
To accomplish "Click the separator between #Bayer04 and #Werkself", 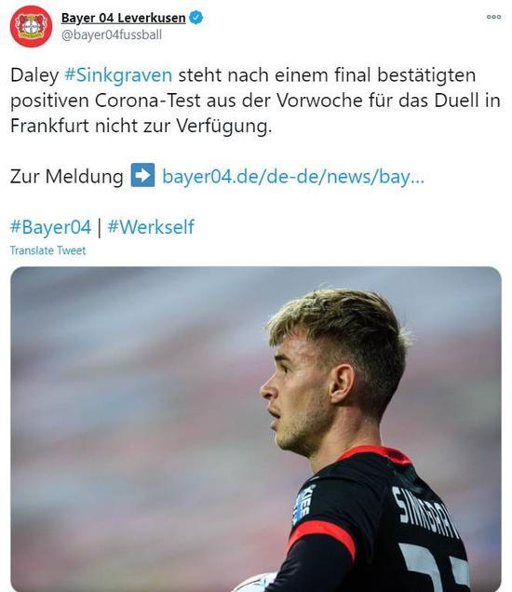I will 100,228.
